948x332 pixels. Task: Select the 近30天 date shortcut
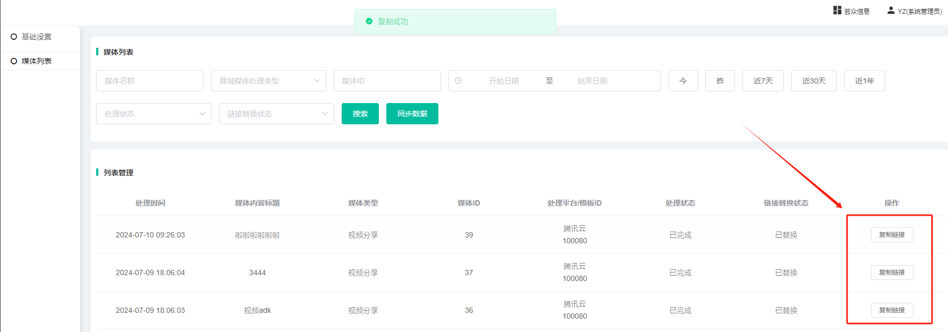pyautogui.click(x=814, y=81)
